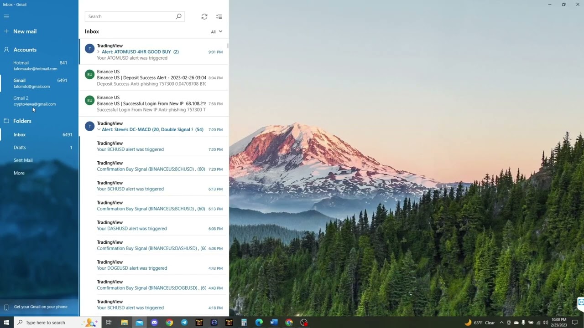This screenshot has height=328, width=584.
Task: Click the OneDrive cloud tray icon
Action: (516, 323)
